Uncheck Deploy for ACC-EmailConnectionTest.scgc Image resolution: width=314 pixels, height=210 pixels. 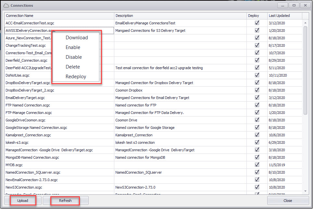pyautogui.click(x=257, y=23)
